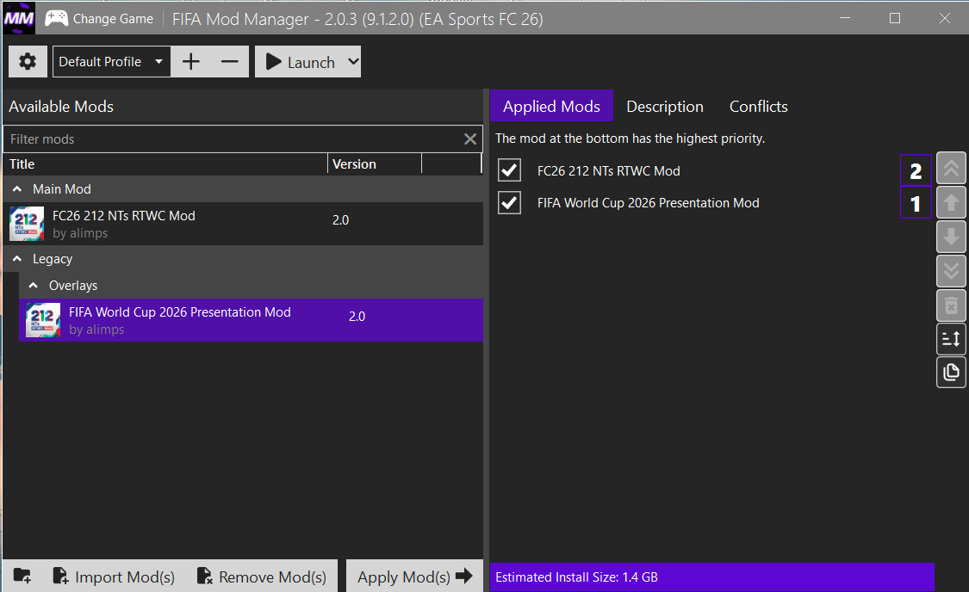Screen dimensions: 969x592
Task: Click Import Mod(s) button
Action: pos(114,577)
